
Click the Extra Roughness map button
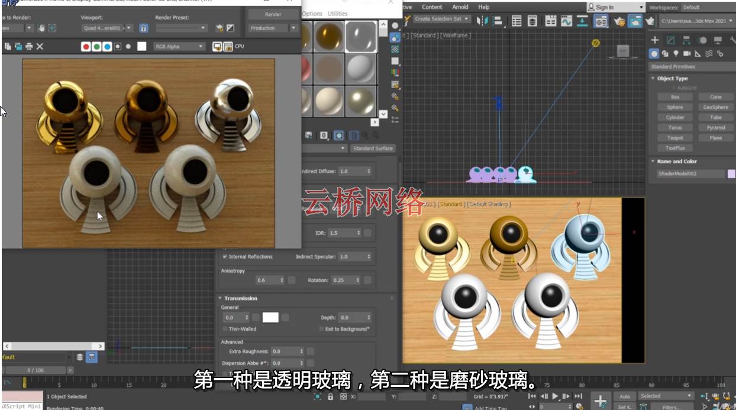[x=310, y=351]
